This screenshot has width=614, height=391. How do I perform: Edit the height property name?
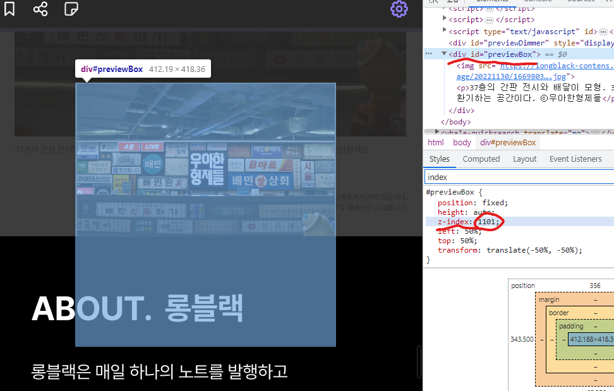point(451,212)
